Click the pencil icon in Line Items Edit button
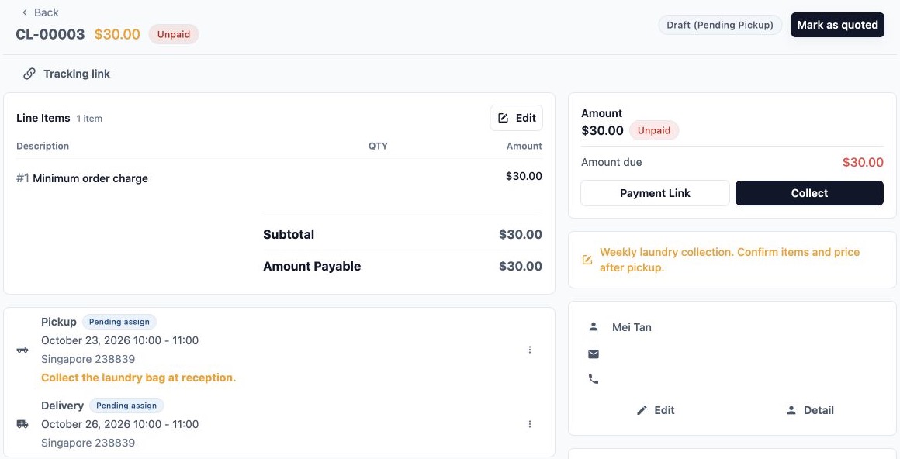The image size is (900, 459). tap(504, 118)
